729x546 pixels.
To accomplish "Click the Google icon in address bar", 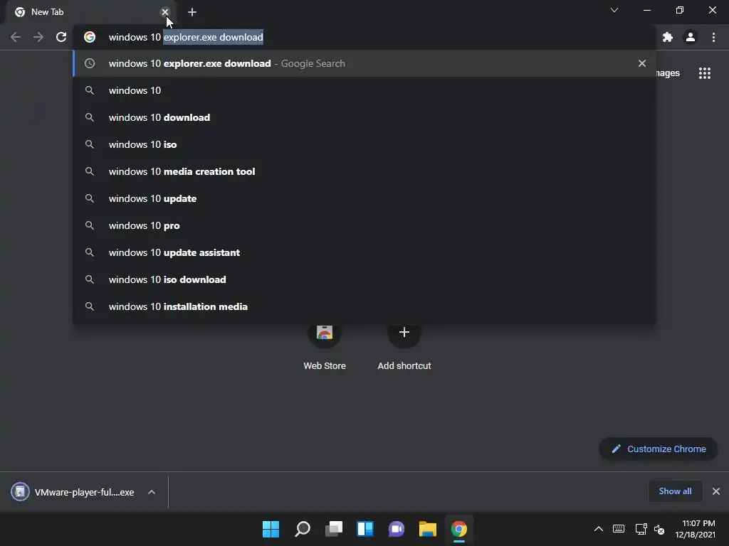I will [x=90, y=37].
